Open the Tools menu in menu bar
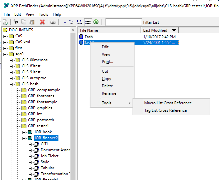Image resolution: width=219 pixels, height=180 pixels. click(x=43, y=14)
